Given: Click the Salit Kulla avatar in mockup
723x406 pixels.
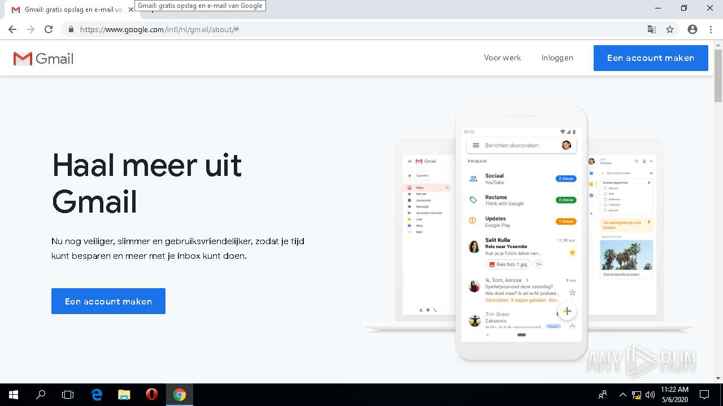Looking at the screenshot, I should tap(474, 246).
